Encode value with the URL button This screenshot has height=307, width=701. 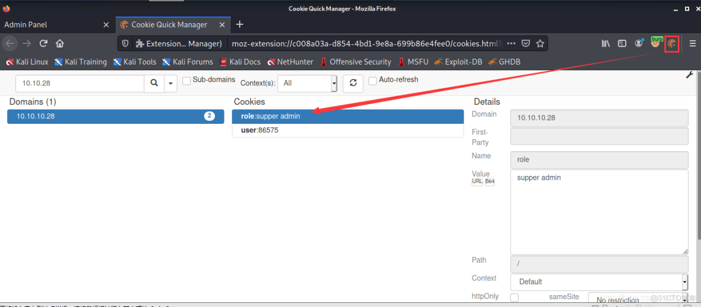coord(477,182)
